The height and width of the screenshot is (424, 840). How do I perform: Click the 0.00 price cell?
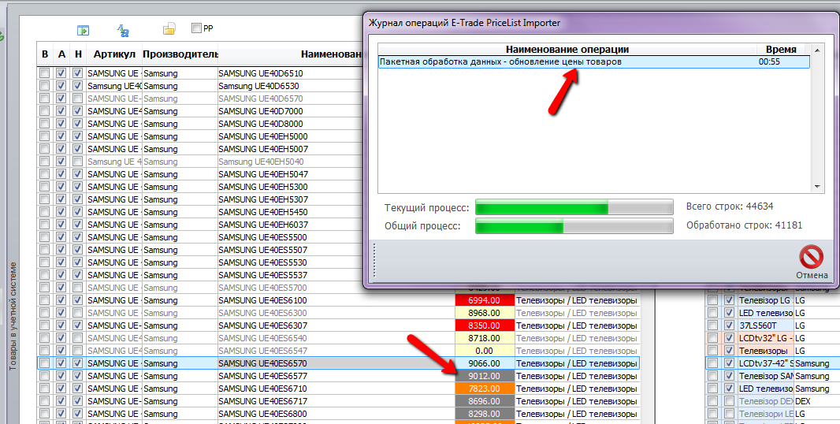(x=485, y=351)
